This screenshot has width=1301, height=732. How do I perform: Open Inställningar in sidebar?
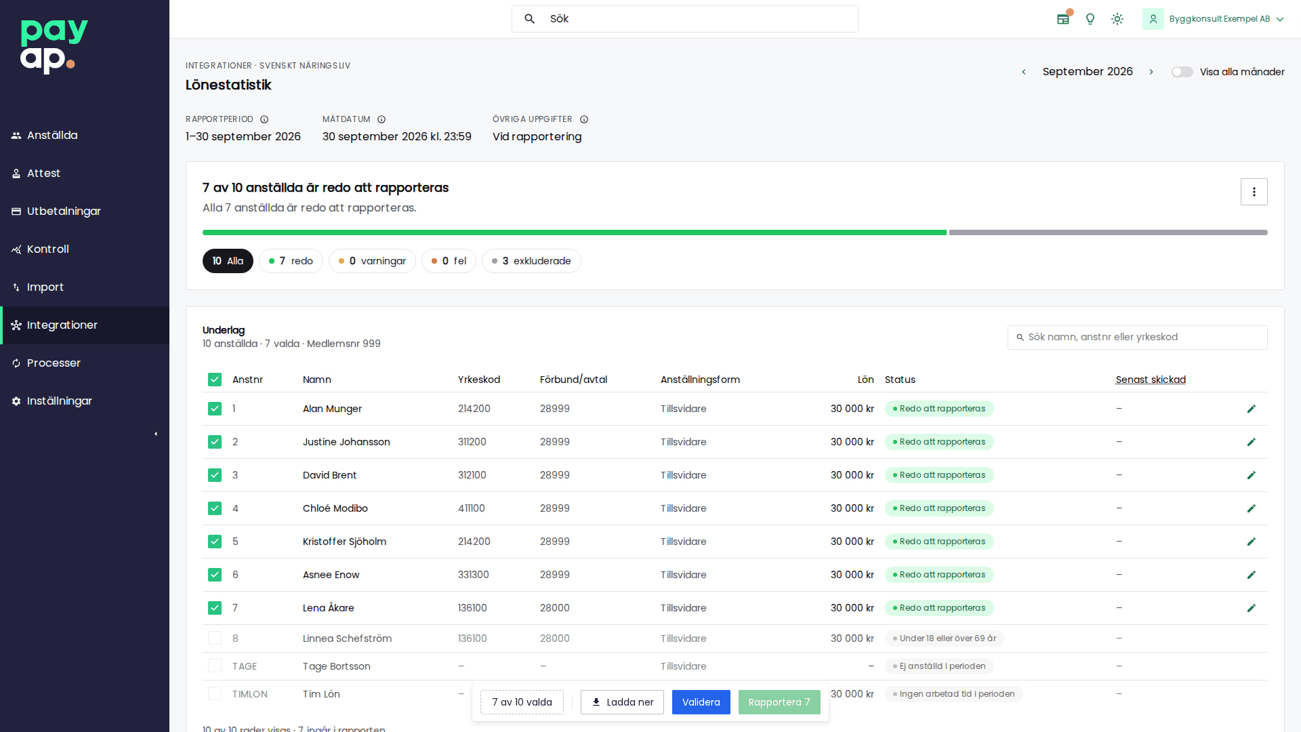tap(85, 401)
